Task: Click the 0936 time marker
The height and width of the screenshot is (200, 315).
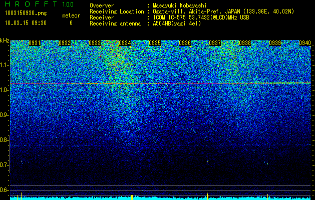Action: (x=185, y=43)
